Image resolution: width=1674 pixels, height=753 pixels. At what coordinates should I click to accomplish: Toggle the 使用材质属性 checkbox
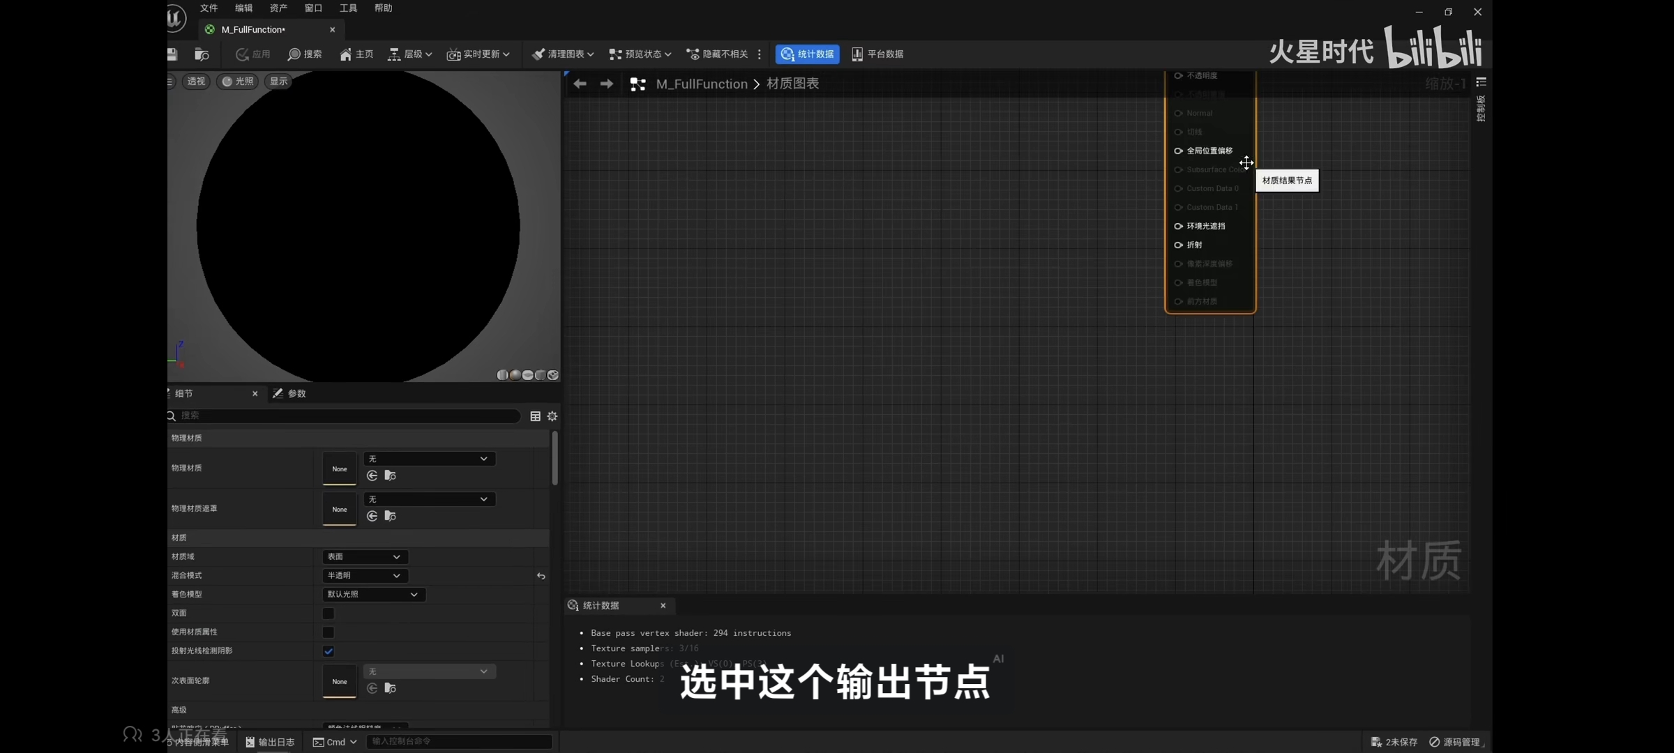tap(328, 632)
